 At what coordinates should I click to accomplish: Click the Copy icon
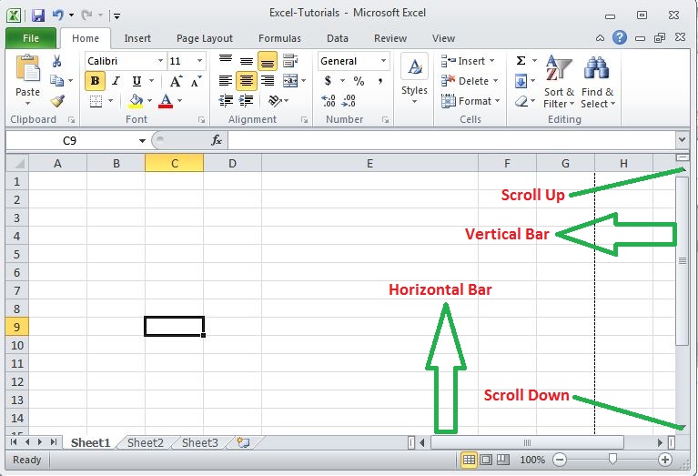(56, 81)
